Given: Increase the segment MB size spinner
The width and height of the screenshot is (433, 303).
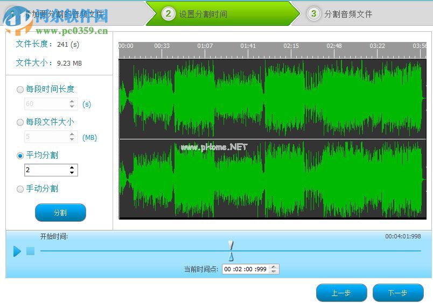Looking at the screenshot, I should [x=72, y=134].
